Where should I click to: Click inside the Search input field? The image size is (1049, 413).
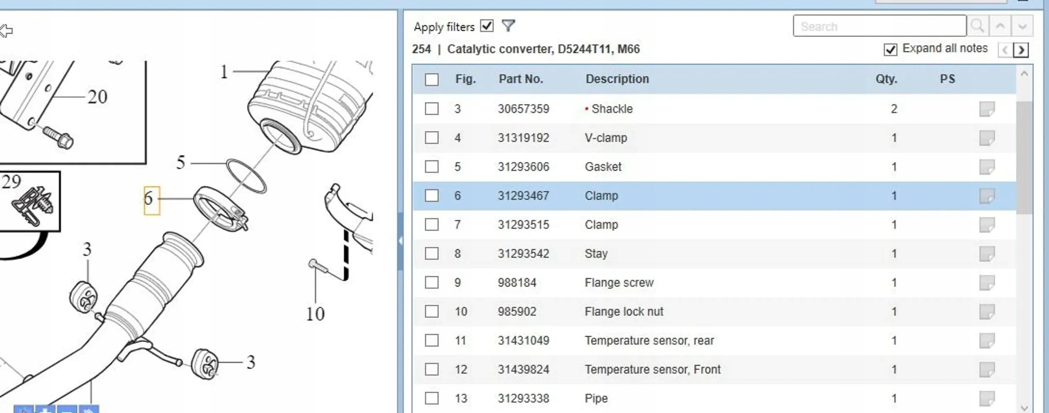(879, 26)
